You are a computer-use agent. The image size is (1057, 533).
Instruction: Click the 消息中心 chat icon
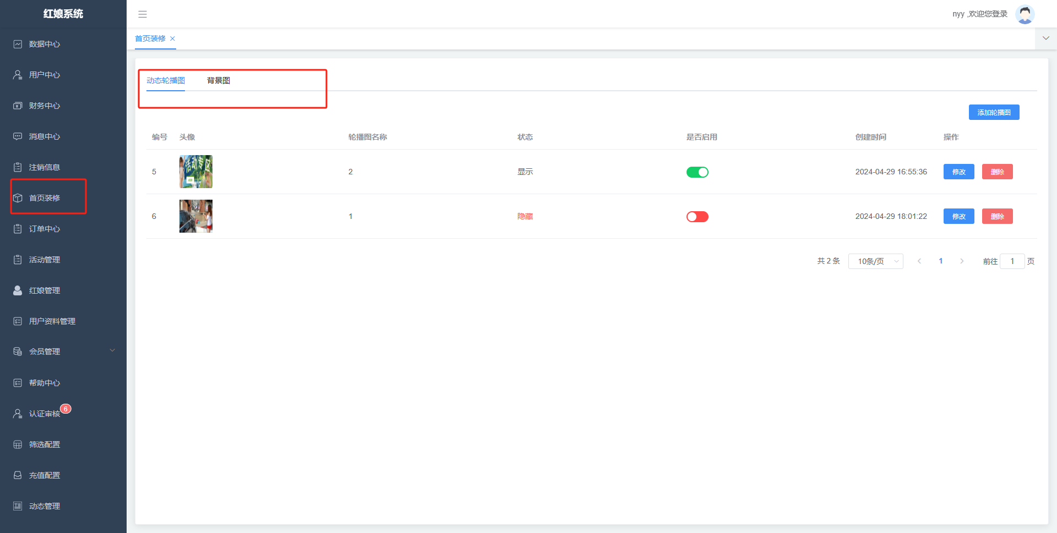18,136
